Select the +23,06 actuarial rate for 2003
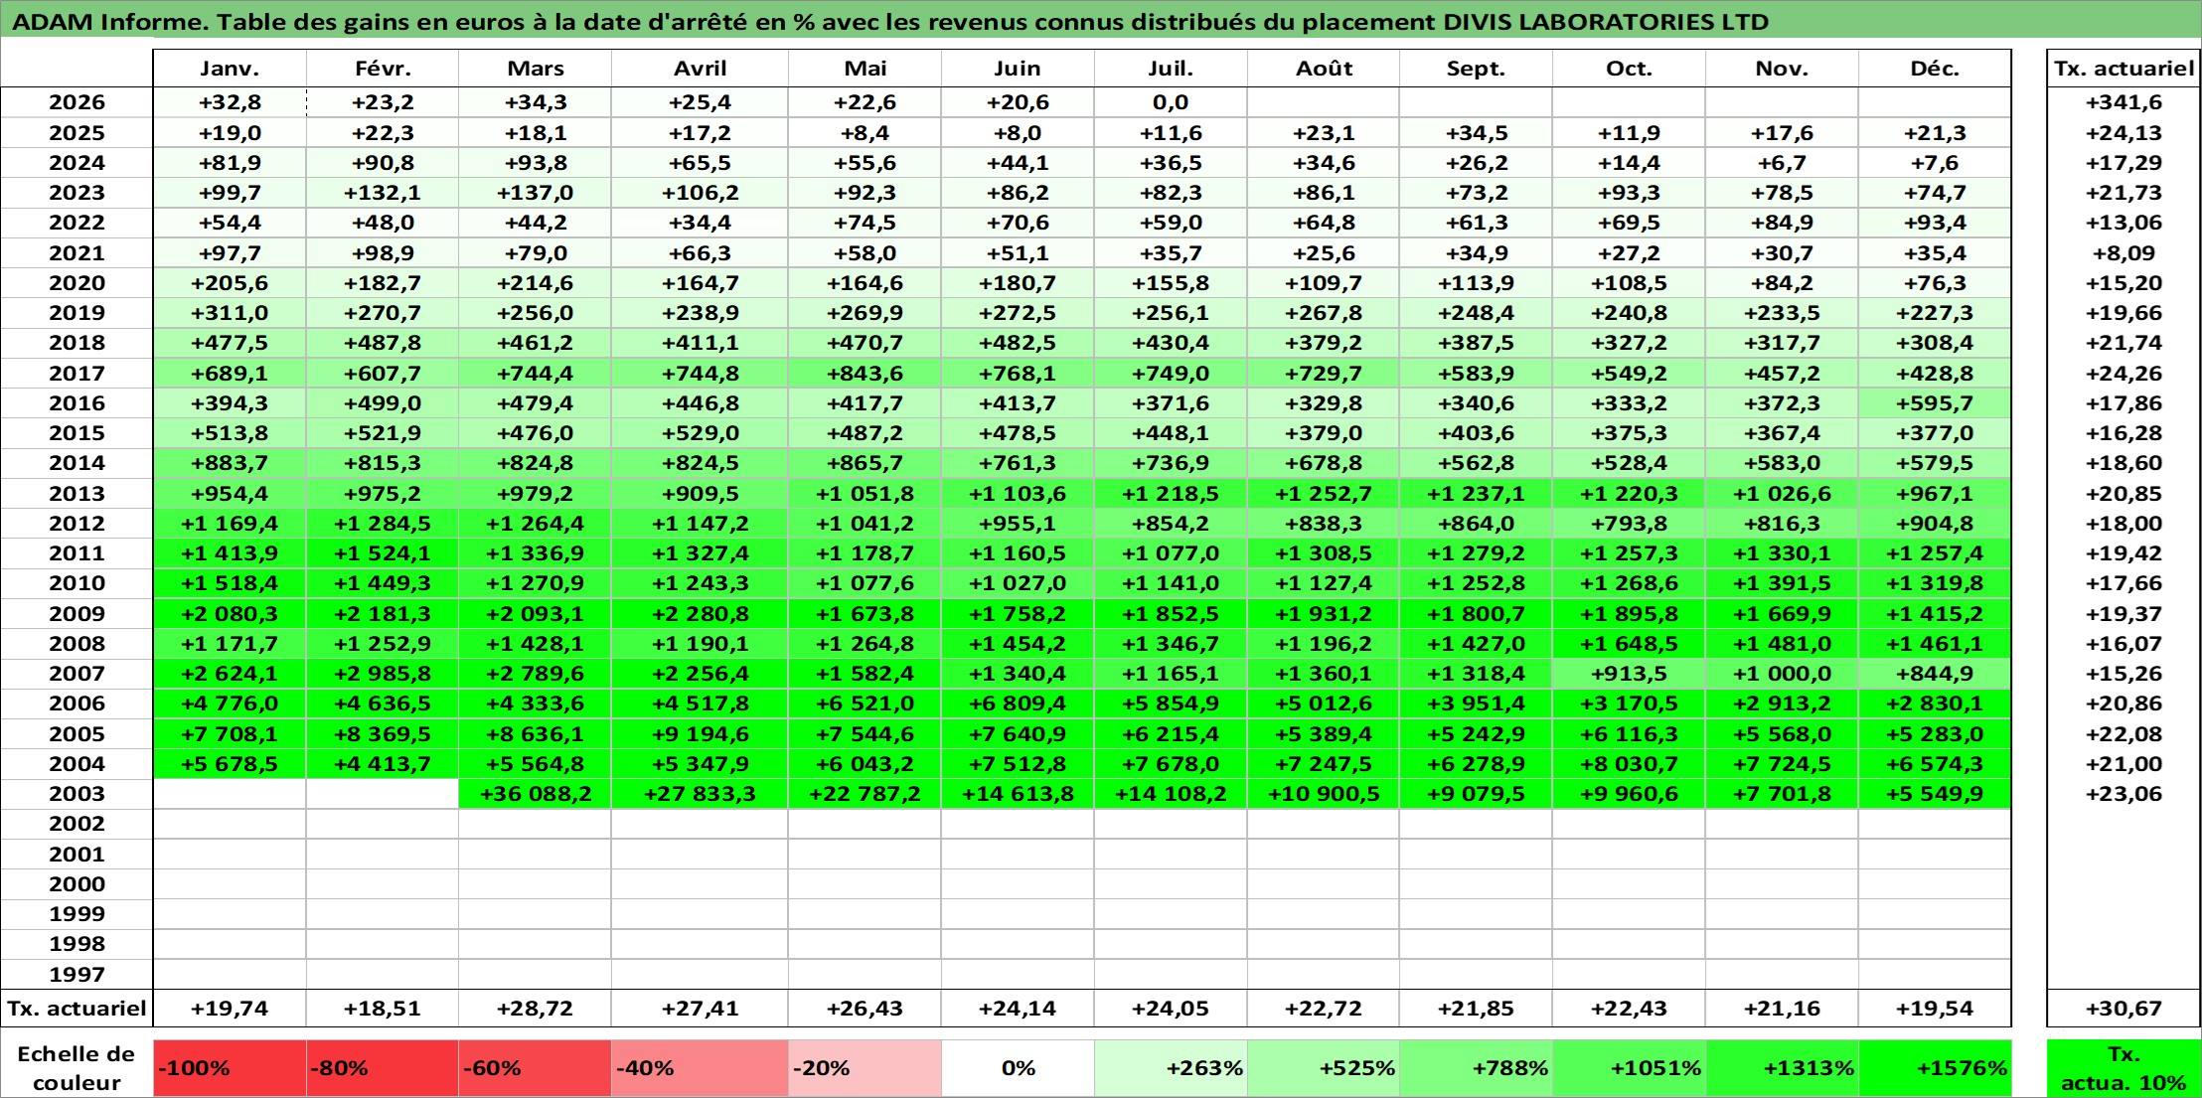Screen dimensions: 2202x1098 (x=2123, y=794)
